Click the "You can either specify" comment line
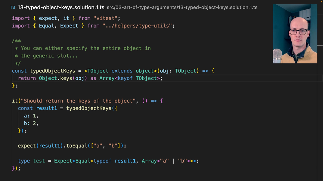 tap(85, 48)
